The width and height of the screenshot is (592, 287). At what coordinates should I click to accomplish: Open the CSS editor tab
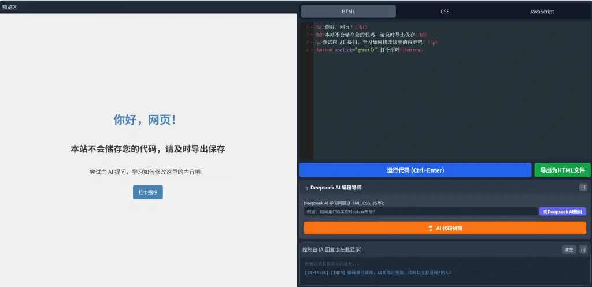pos(445,12)
